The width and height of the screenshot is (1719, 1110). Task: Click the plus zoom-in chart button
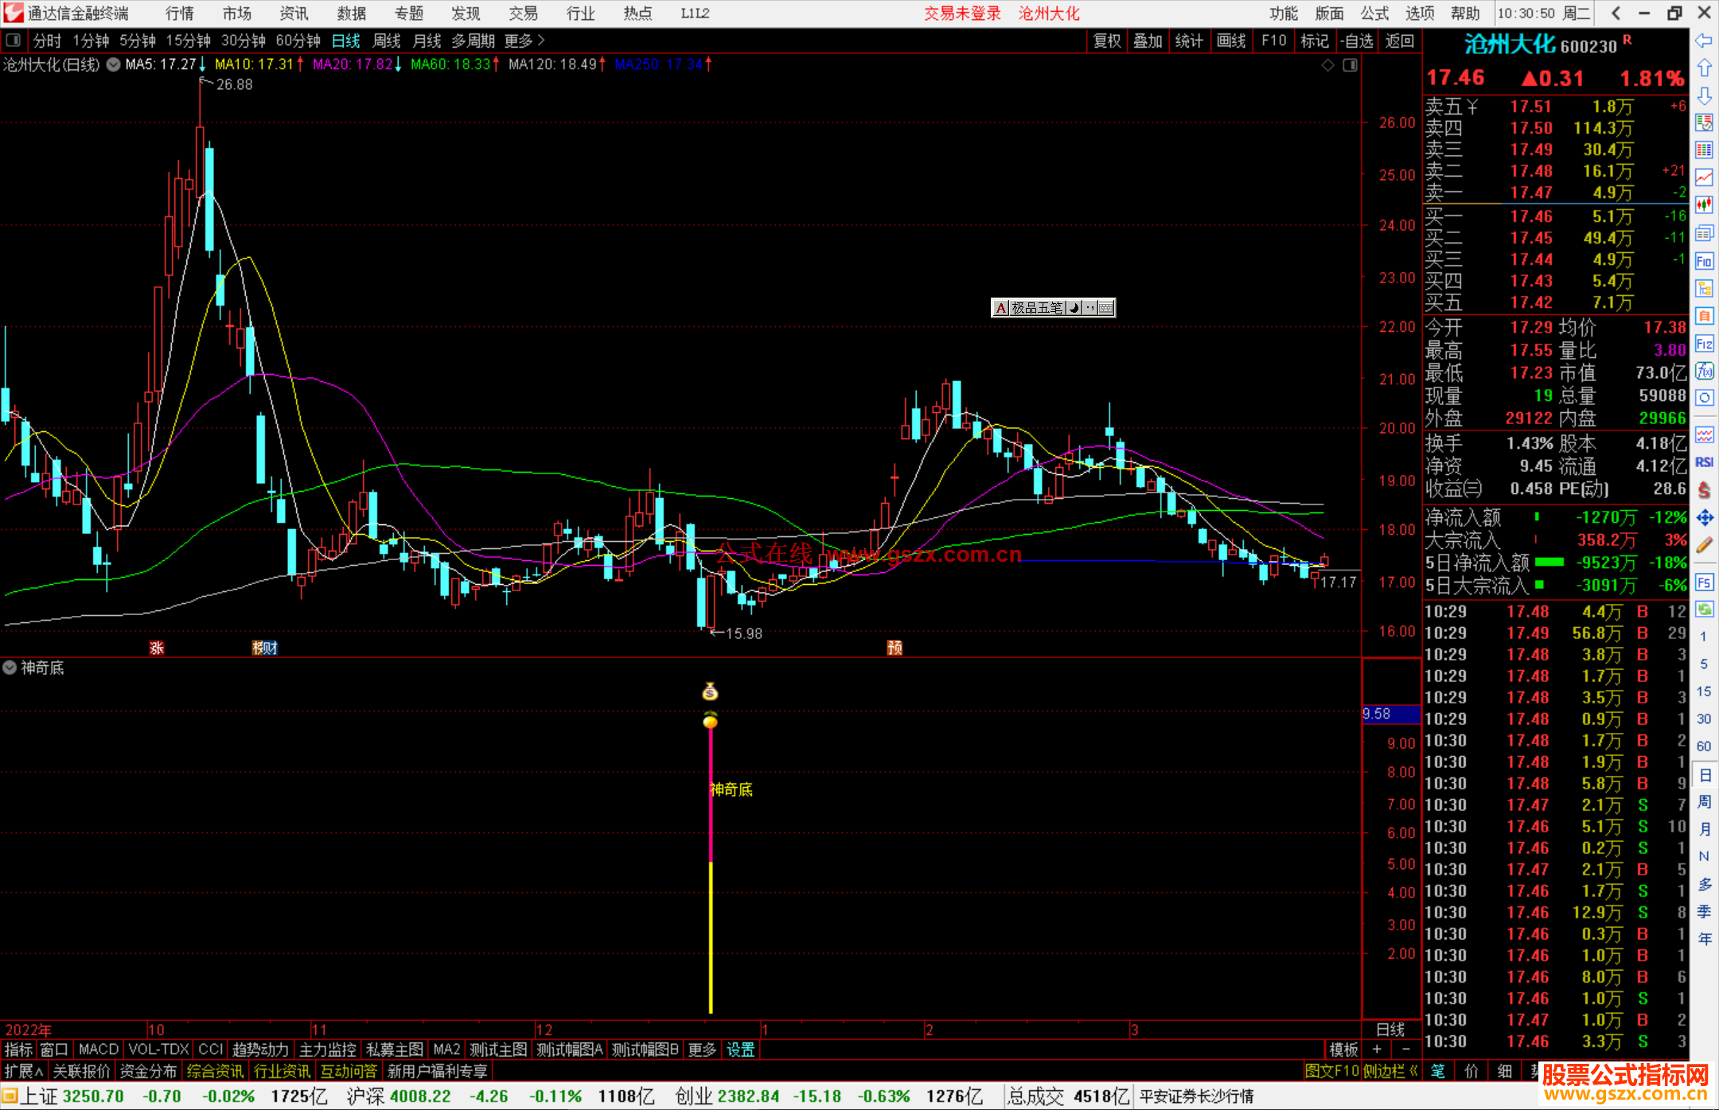coord(1377,1050)
